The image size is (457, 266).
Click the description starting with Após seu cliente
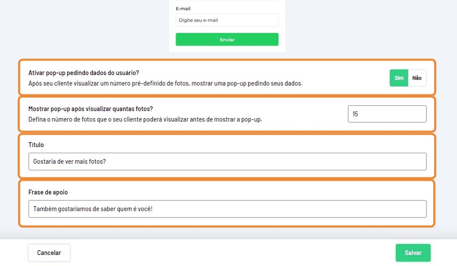[165, 84]
